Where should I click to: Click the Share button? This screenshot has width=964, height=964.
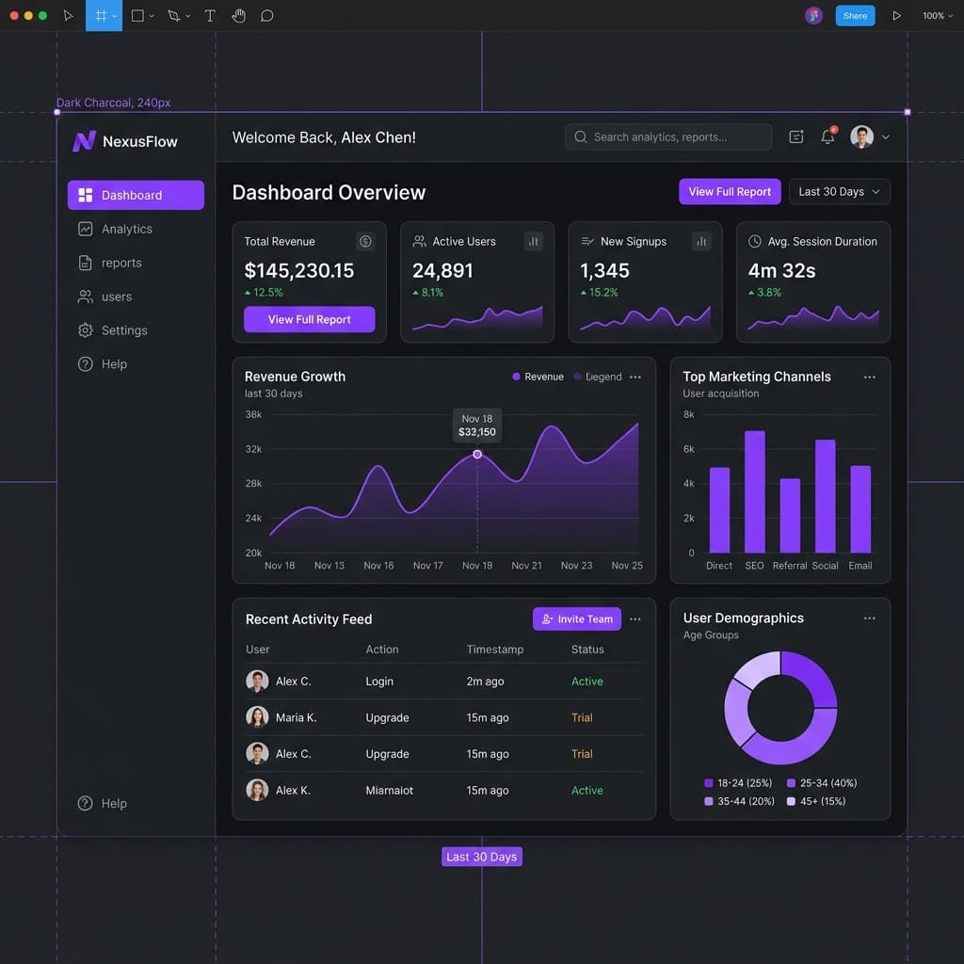coord(855,15)
